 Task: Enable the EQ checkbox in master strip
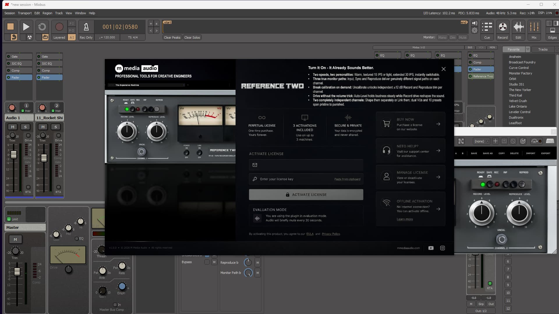pyautogui.click(x=77, y=238)
